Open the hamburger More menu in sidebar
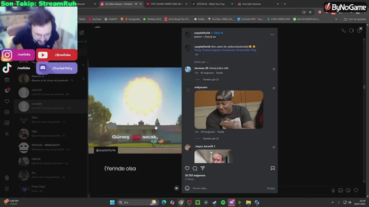This screenshot has width=369, height=207. 7,189
